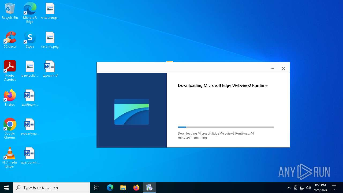Select the Adobe Acrobat desktop shortcut
Viewport: 343px width, 193px height.
pyautogui.click(x=10, y=71)
